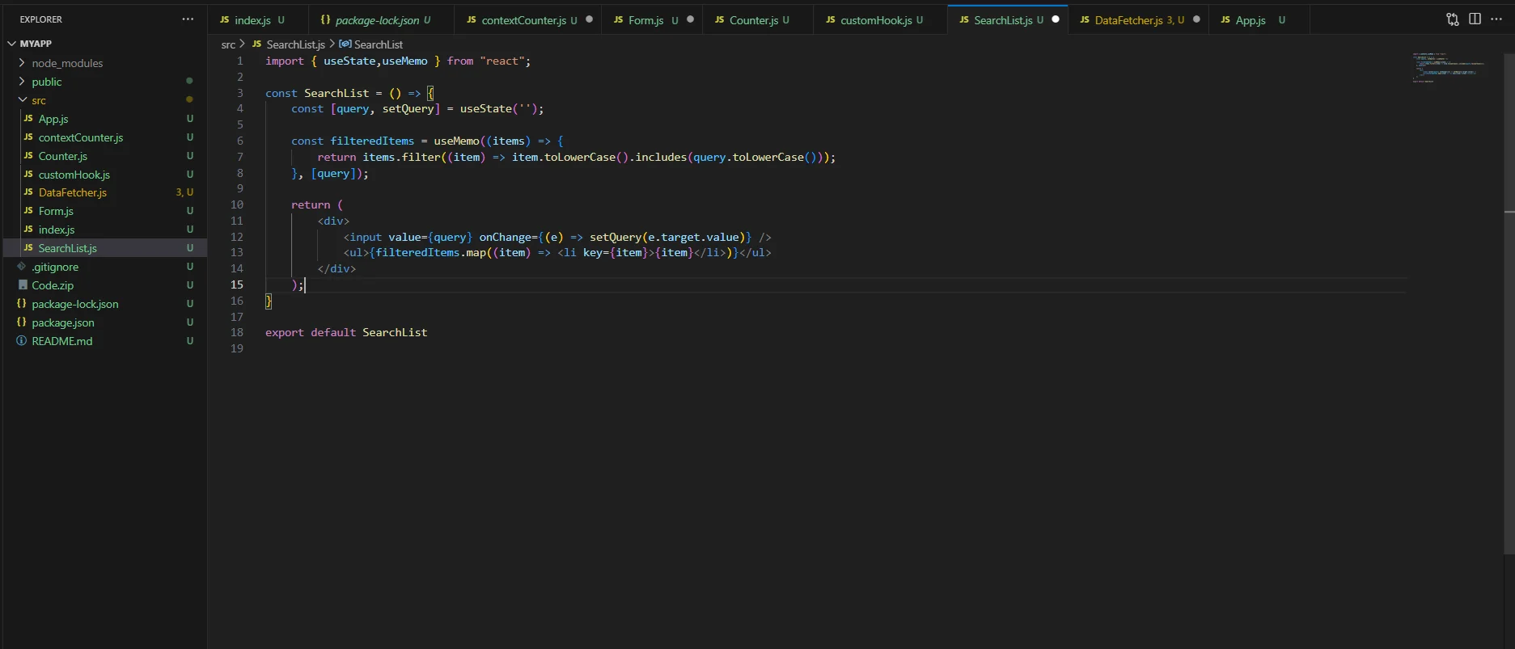Collapse the MYAPP project root
Screen dimensions: 1515x649
pyautogui.click(x=11, y=44)
